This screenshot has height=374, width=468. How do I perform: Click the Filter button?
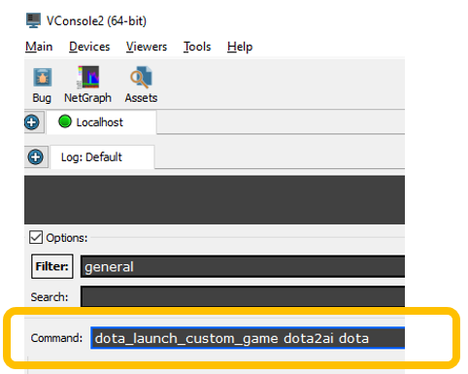click(52, 266)
